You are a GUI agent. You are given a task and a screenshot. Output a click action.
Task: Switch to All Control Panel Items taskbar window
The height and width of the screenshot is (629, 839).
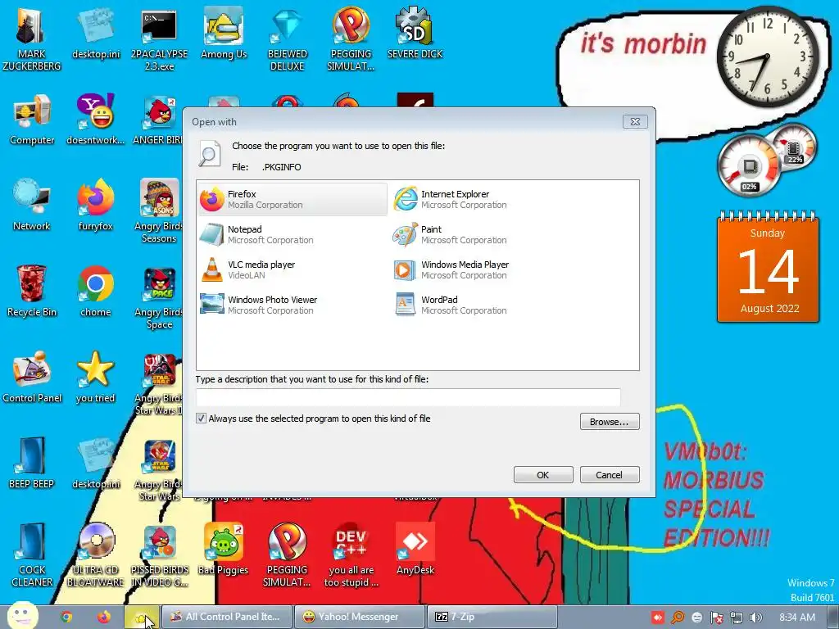click(x=228, y=617)
